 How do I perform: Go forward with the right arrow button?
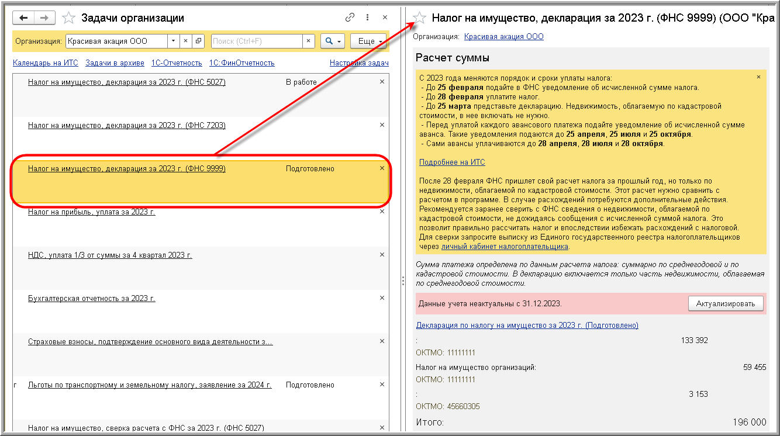pos(44,18)
